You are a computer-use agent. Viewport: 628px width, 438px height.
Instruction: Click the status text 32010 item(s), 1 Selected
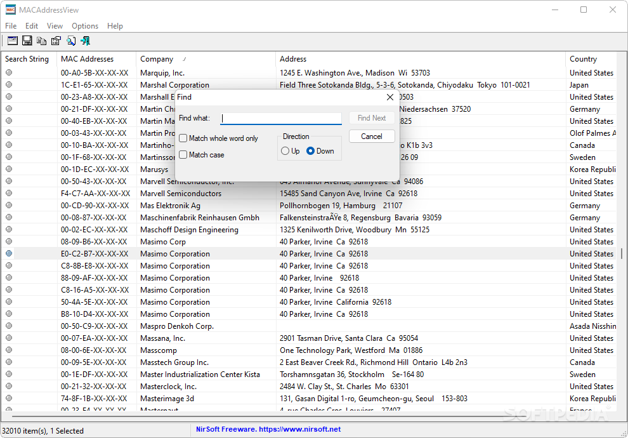43,431
